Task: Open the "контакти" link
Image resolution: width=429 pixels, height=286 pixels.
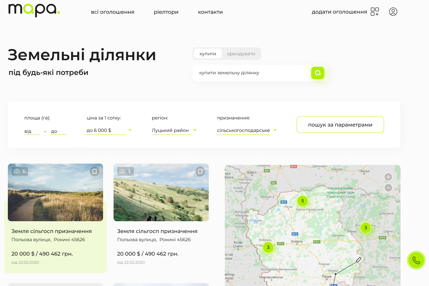Action: coord(210,12)
